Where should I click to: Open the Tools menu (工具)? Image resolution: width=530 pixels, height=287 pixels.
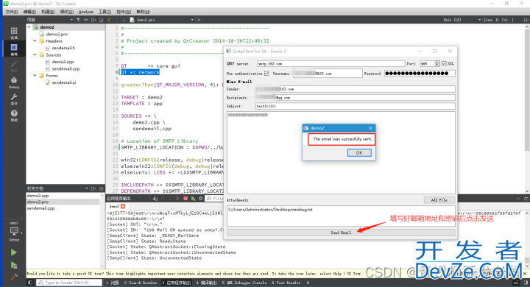click(105, 12)
